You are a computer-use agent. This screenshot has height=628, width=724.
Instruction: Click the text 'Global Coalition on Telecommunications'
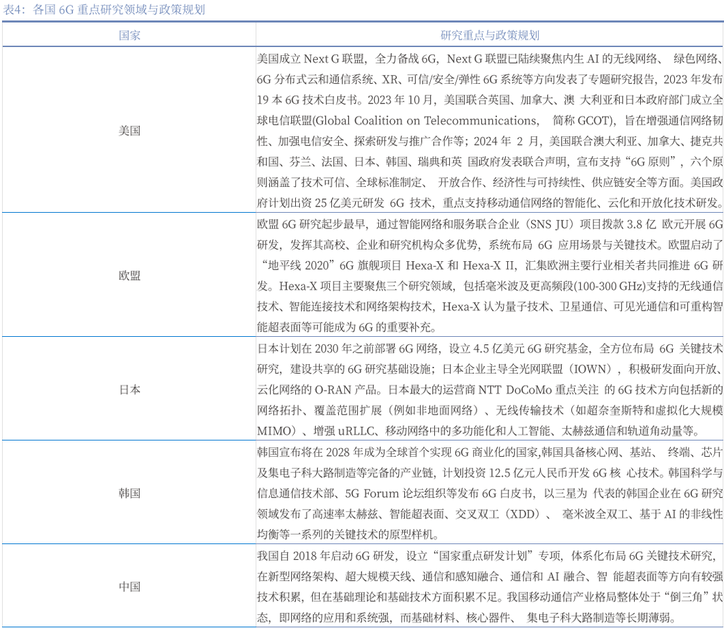click(426, 121)
